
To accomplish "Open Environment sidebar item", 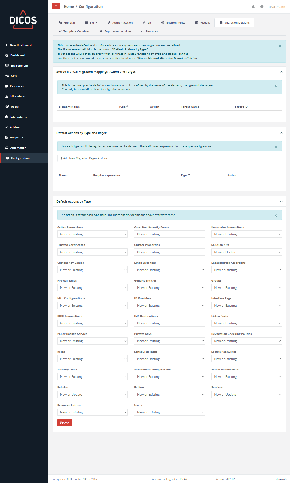I will pyautogui.click(x=24, y=66).
